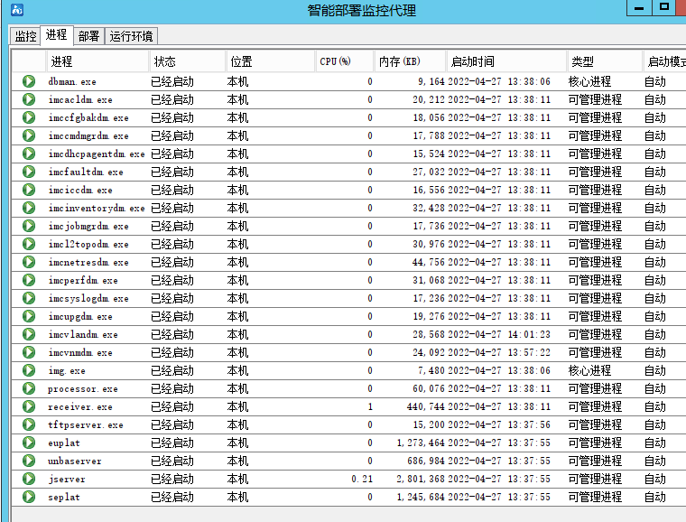The image size is (686, 522).
Task: Click 核心进程 type in dbman.exe row
Action: coord(589,81)
